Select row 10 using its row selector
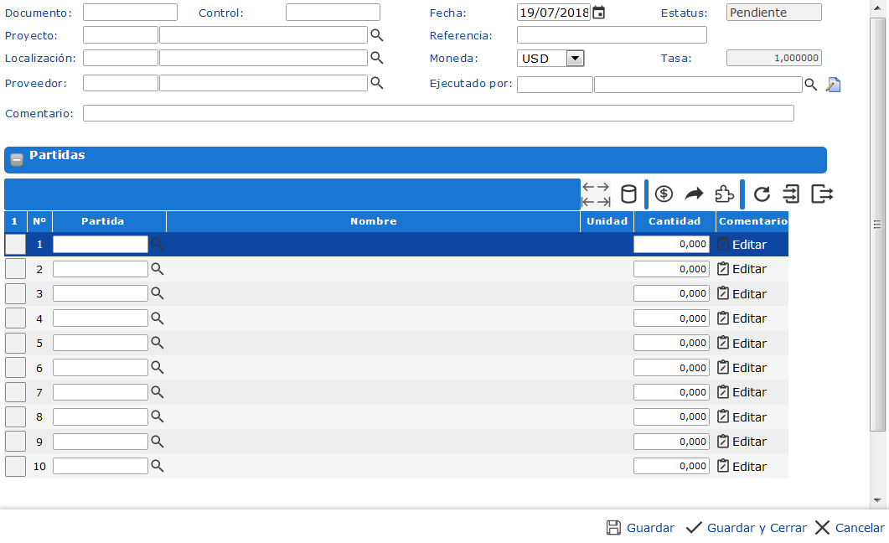The width and height of the screenshot is (889, 543). coord(15,466)
